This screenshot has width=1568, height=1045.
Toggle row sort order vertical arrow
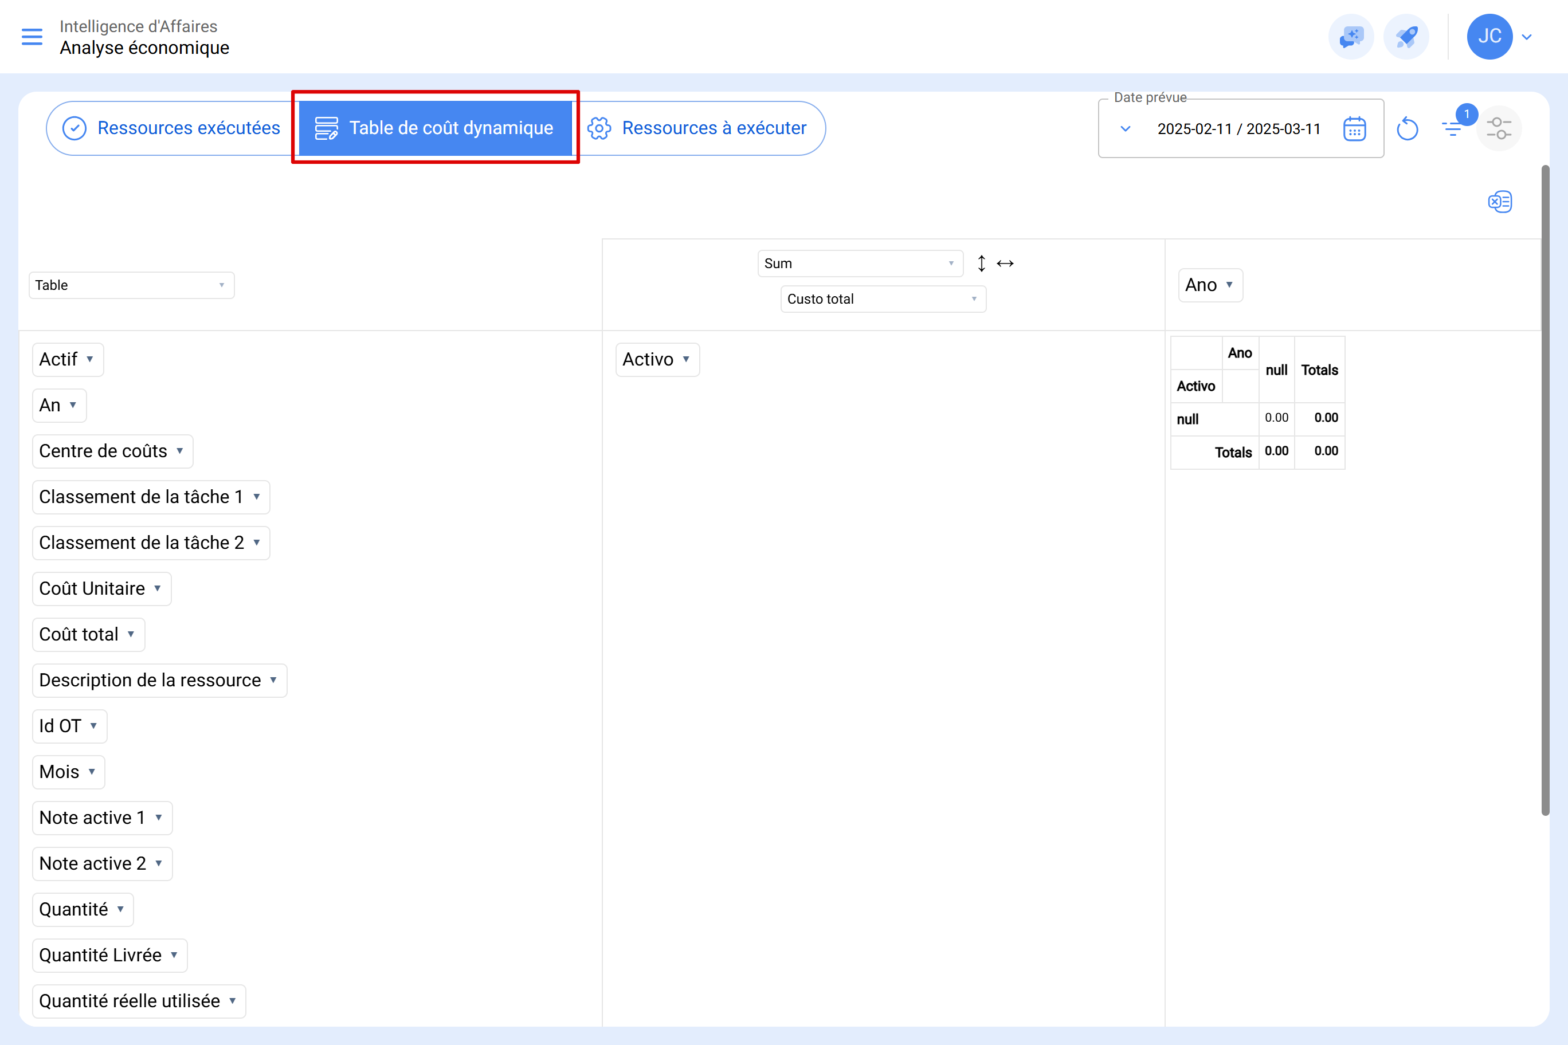tap(981, 263)
